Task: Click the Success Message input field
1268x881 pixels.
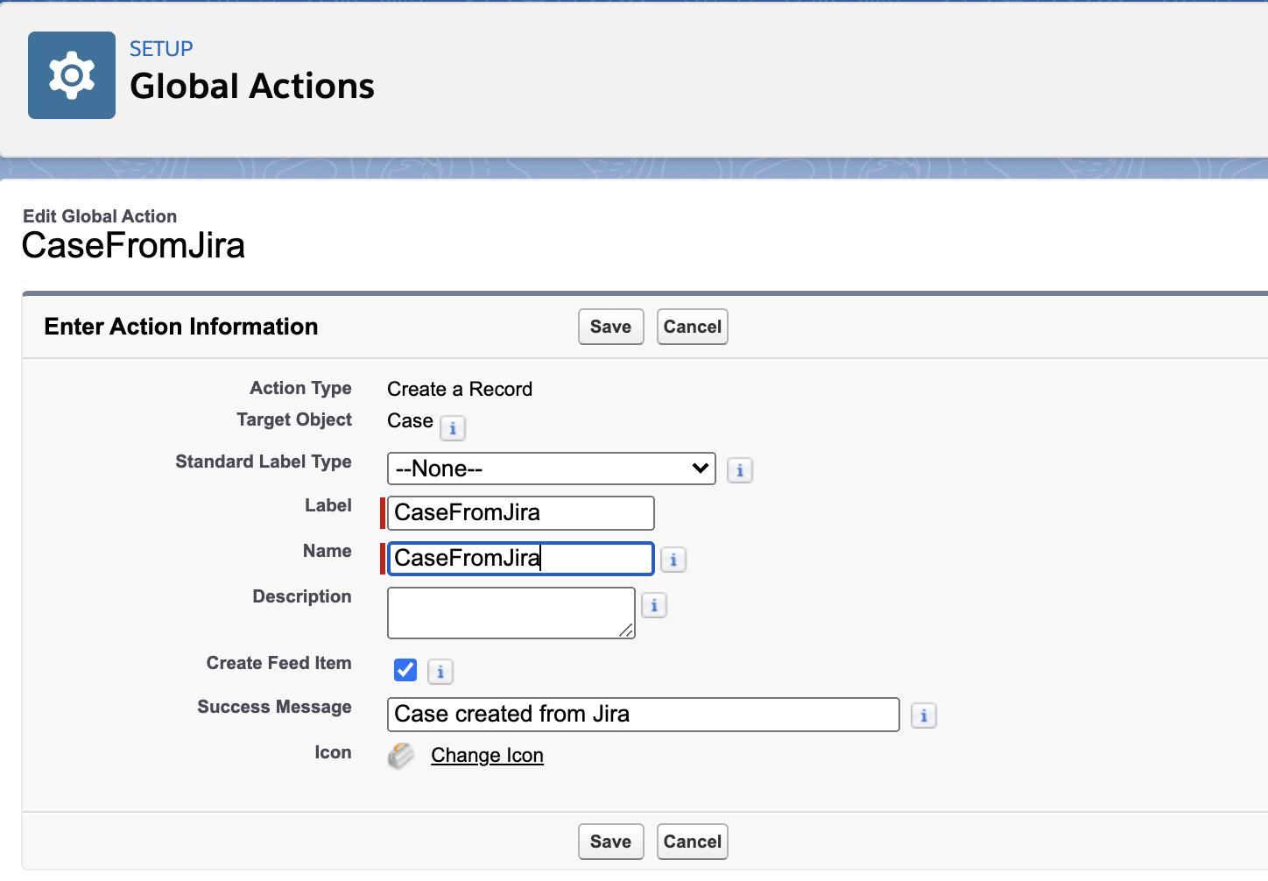Action: click(x=643, y=715)
